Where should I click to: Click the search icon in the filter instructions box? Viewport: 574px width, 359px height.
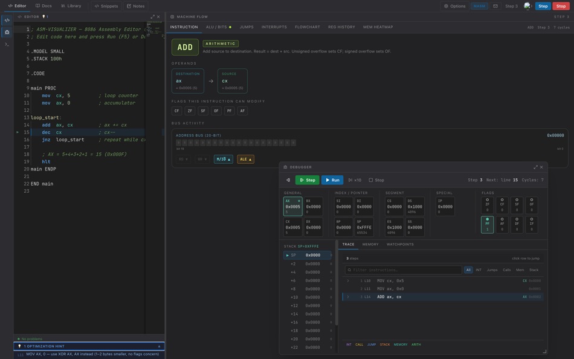pyautogui.click(x=349, y=270)
